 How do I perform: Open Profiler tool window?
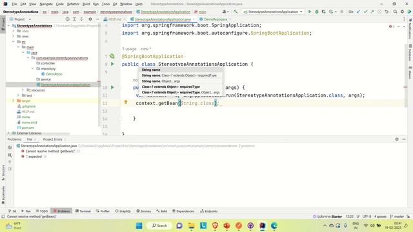pyautogui.click(x=103, y=211)
